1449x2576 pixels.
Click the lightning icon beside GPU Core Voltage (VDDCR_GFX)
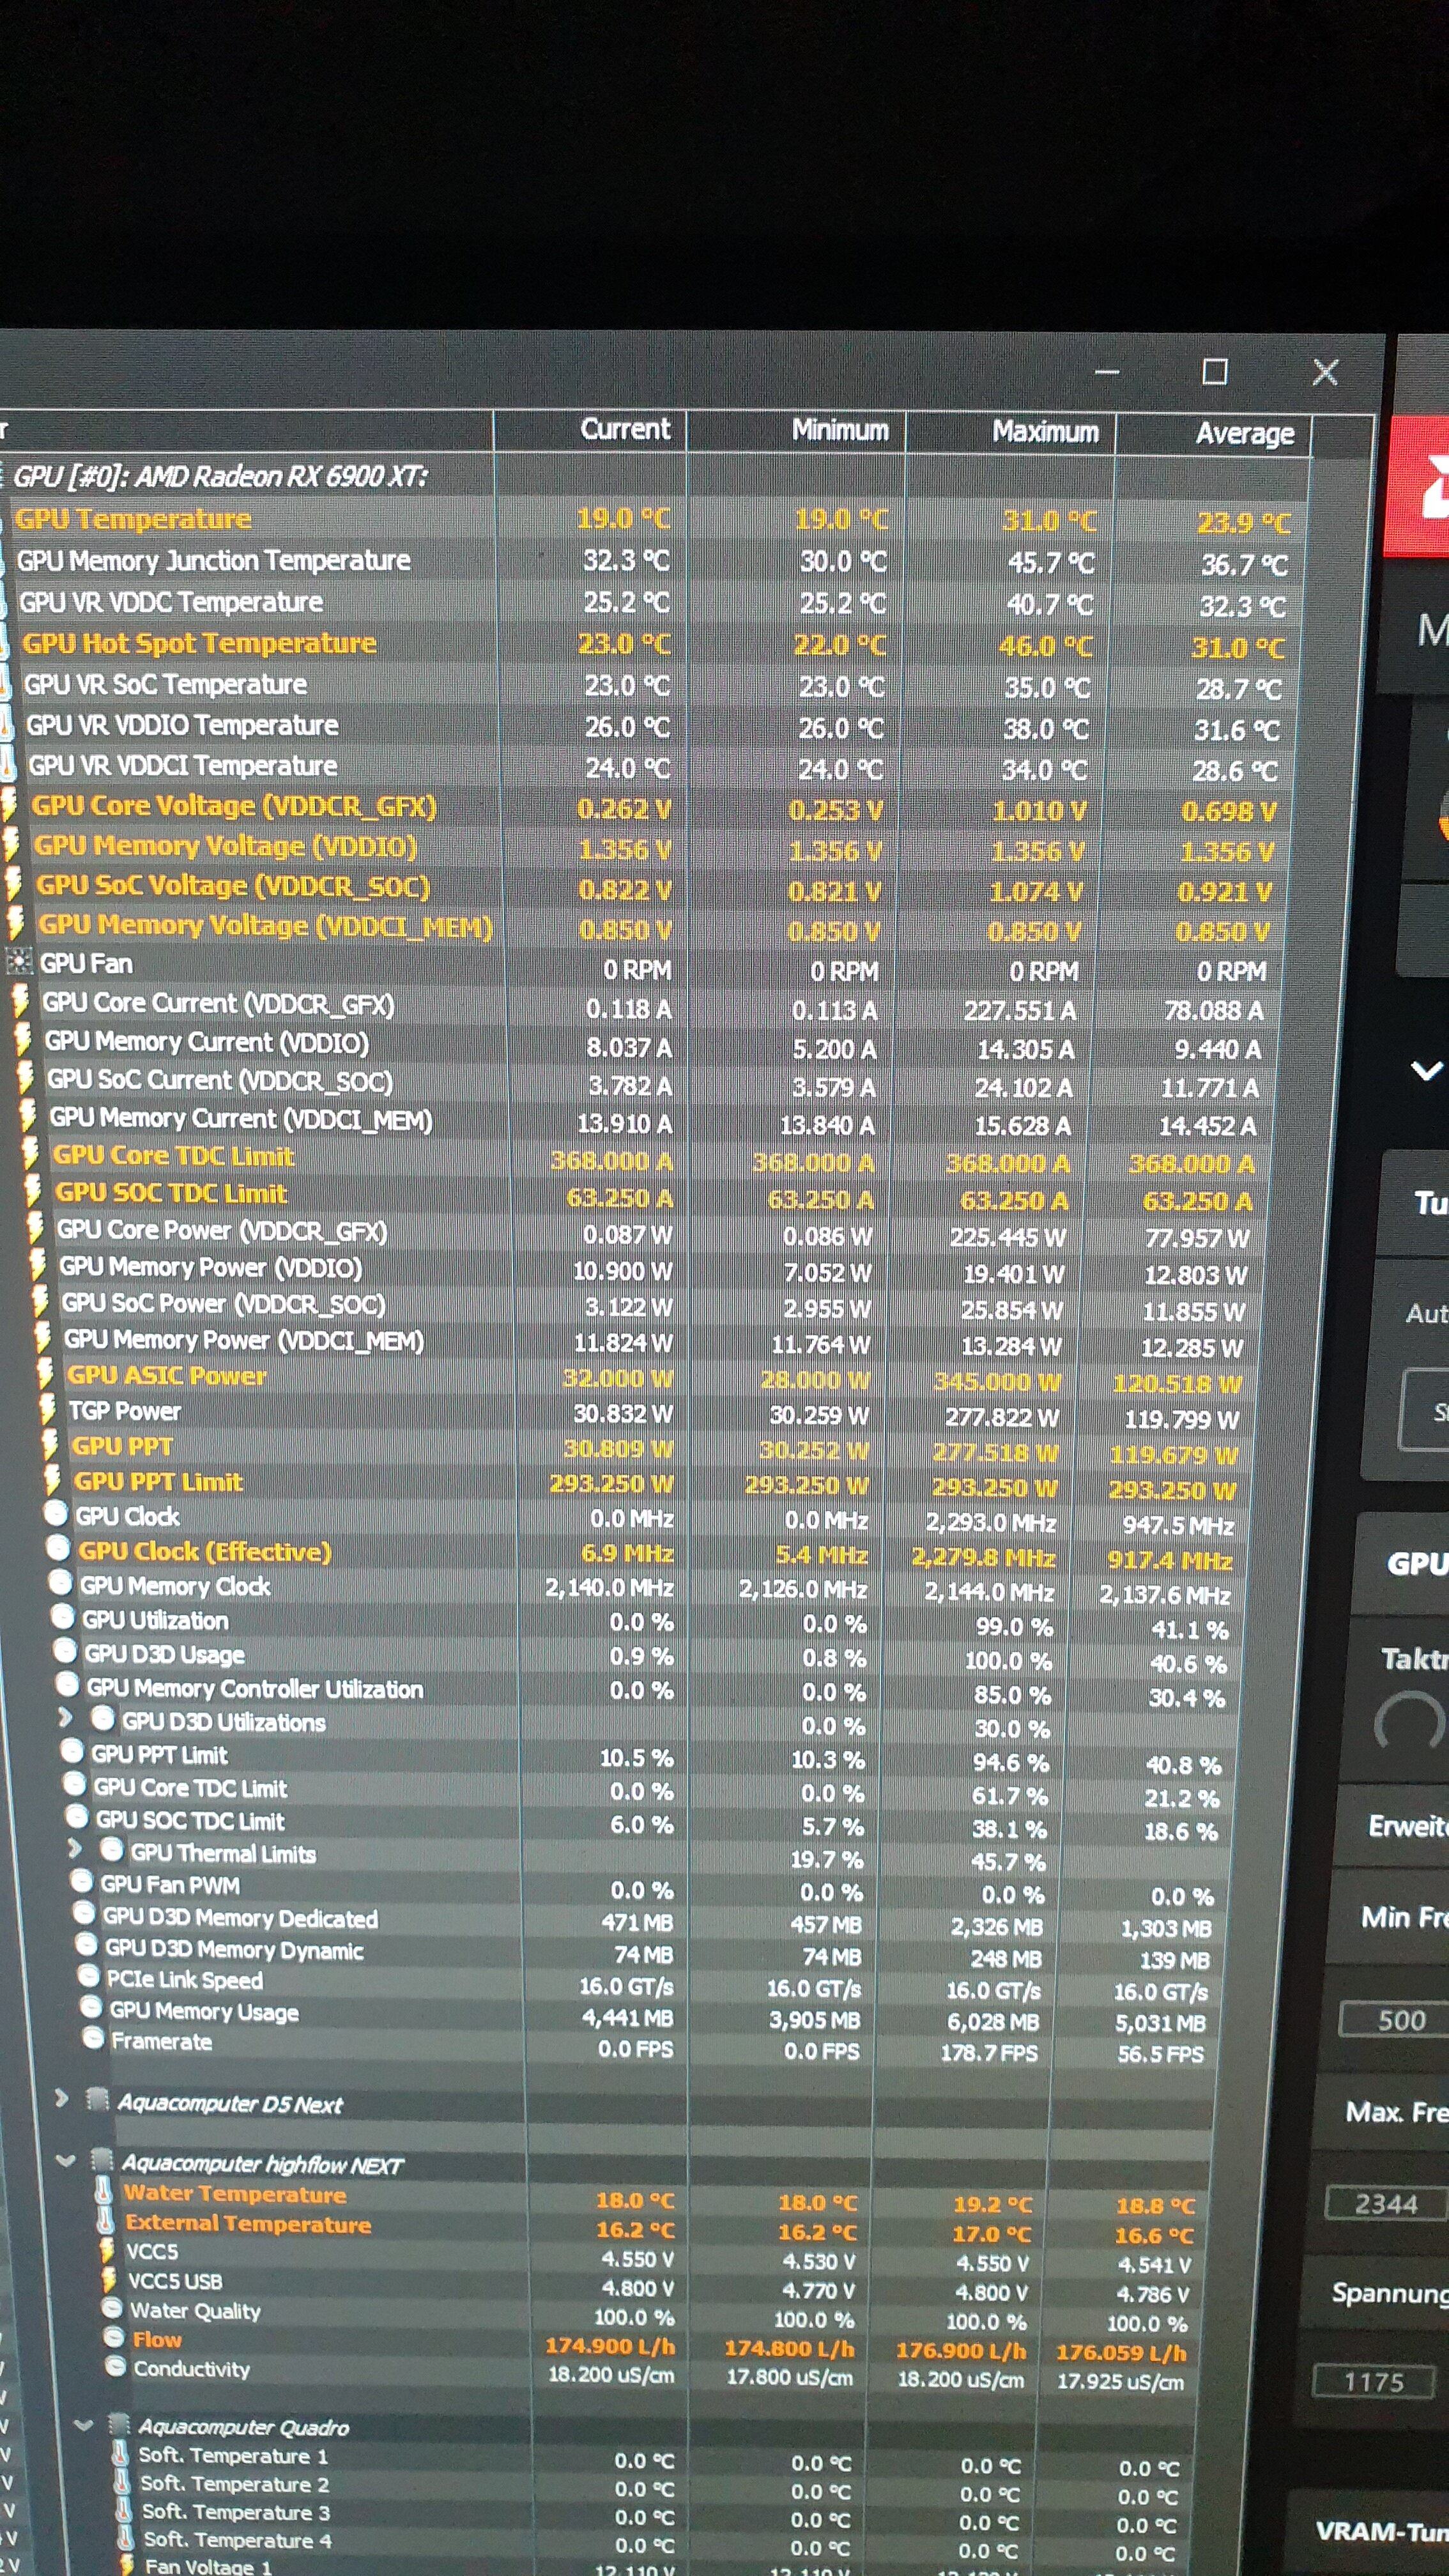tap(10, 805)
